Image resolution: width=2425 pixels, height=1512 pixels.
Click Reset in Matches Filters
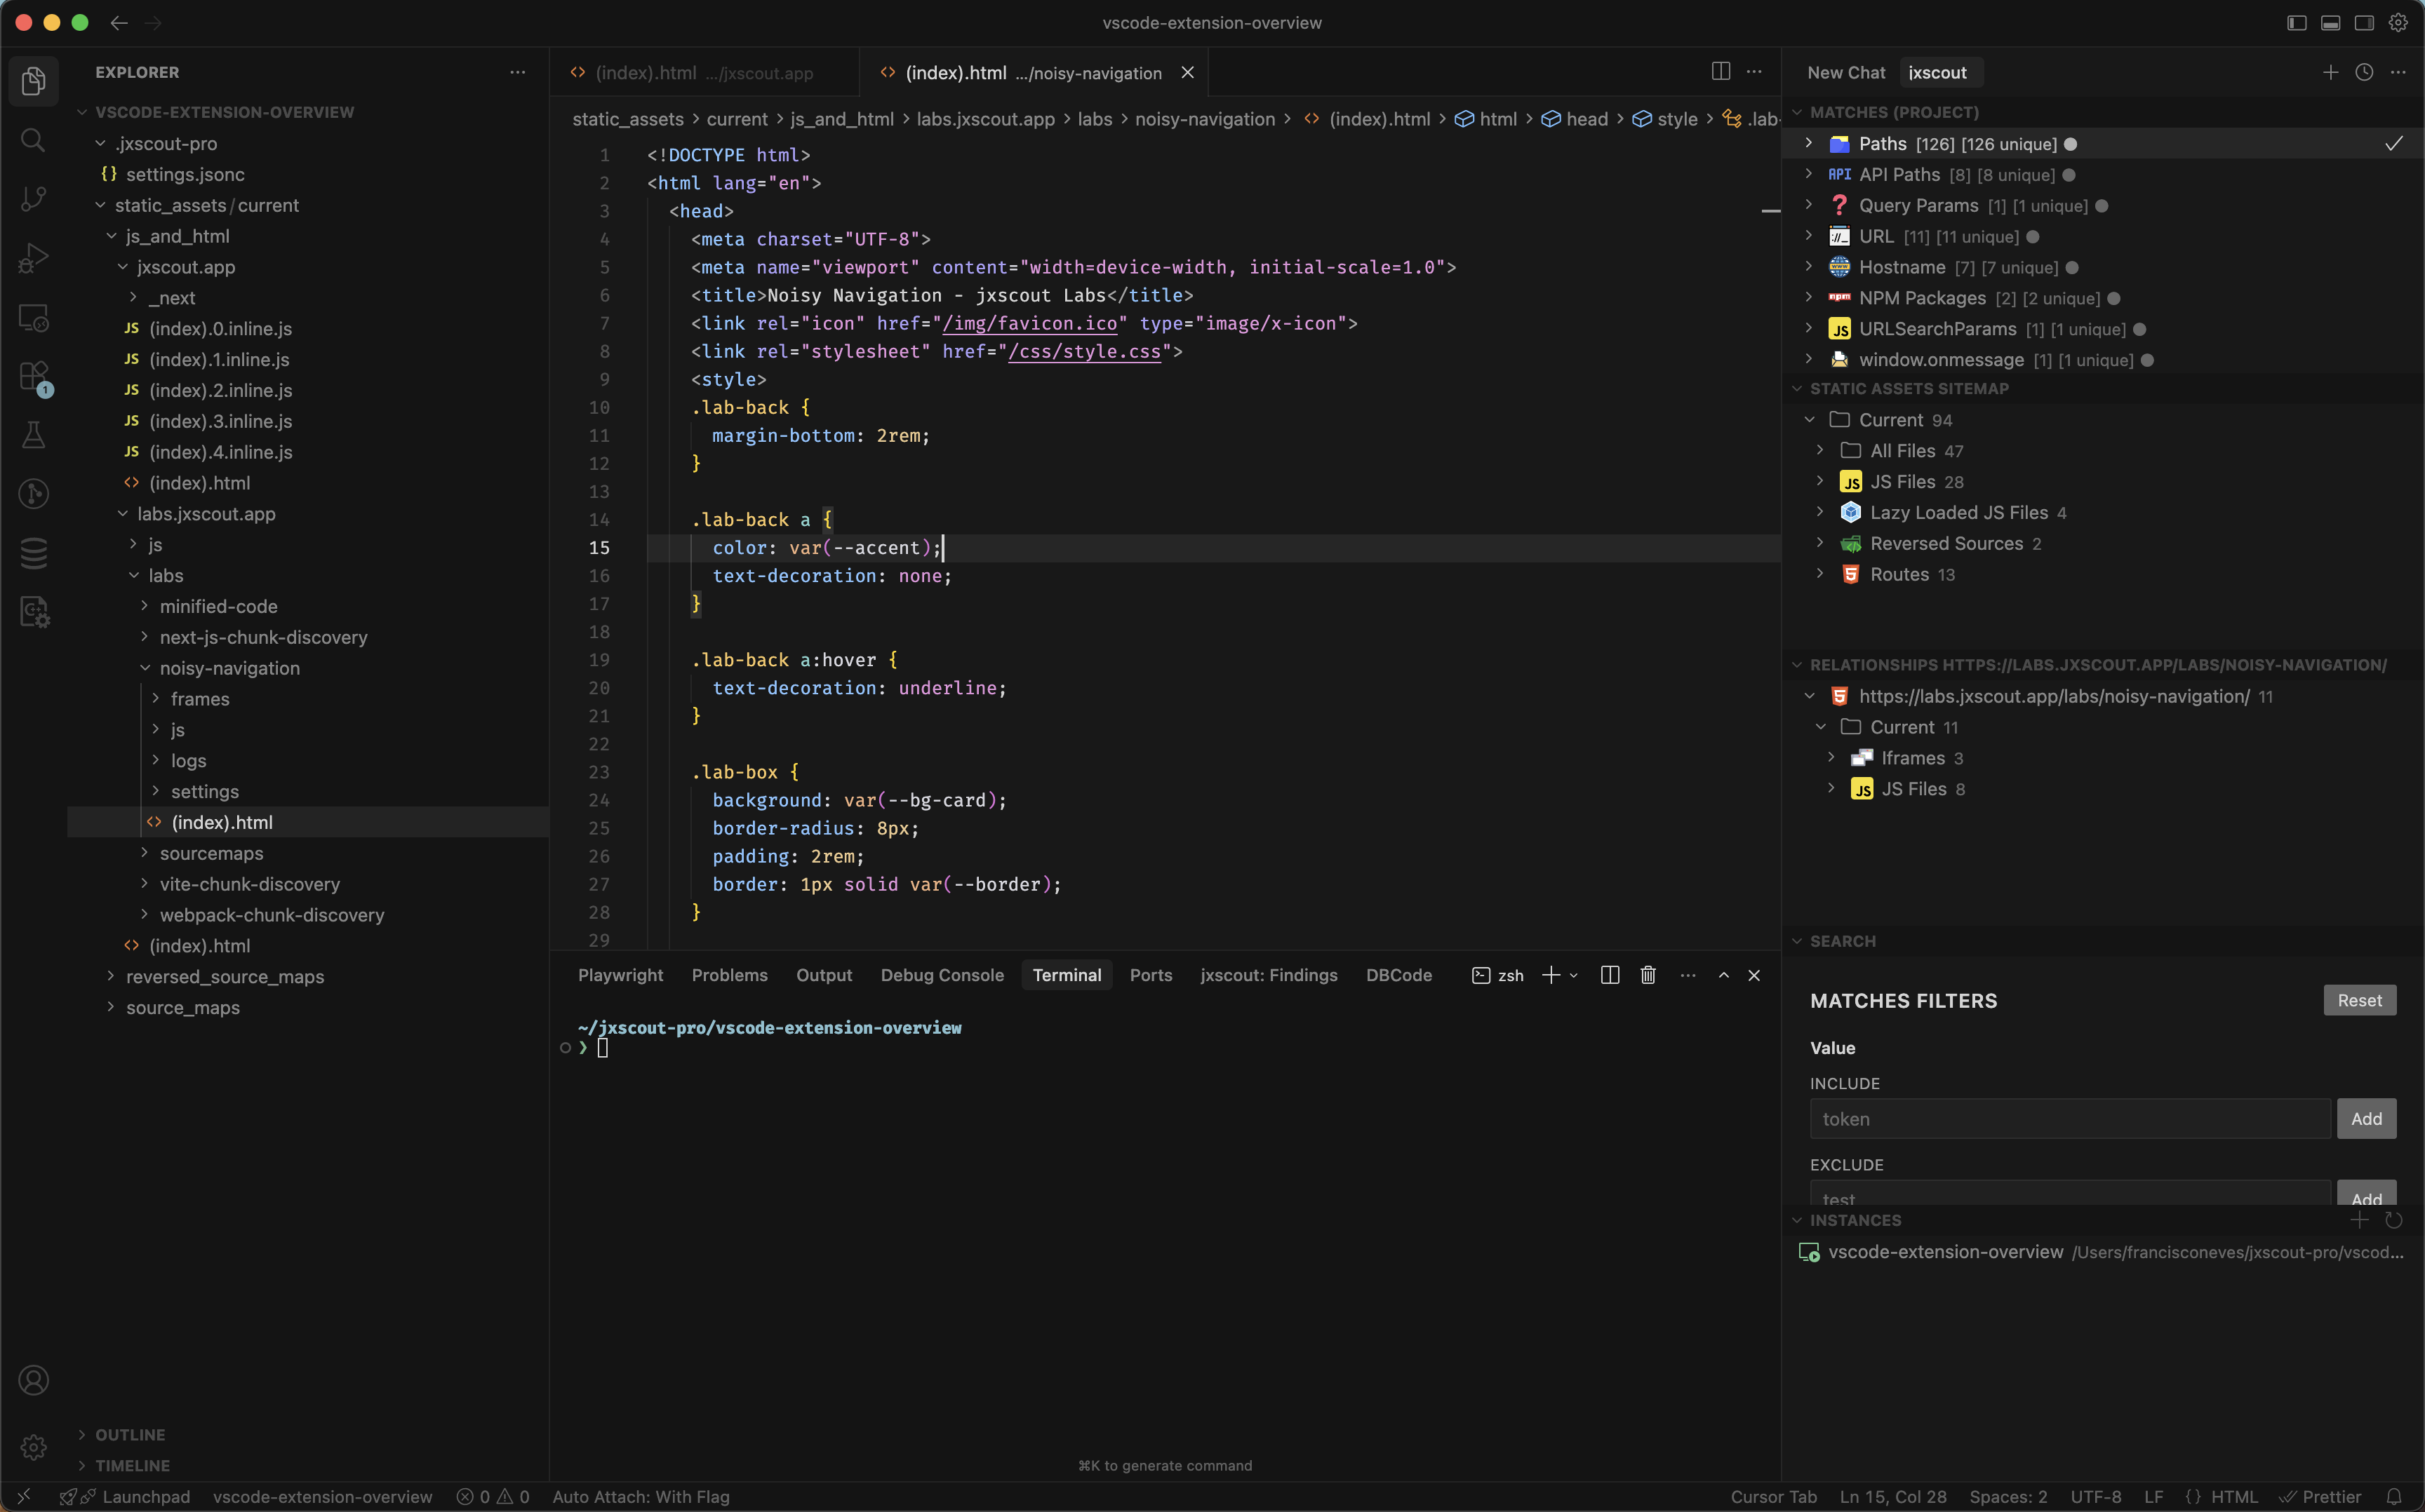tap(2359, 1000)
